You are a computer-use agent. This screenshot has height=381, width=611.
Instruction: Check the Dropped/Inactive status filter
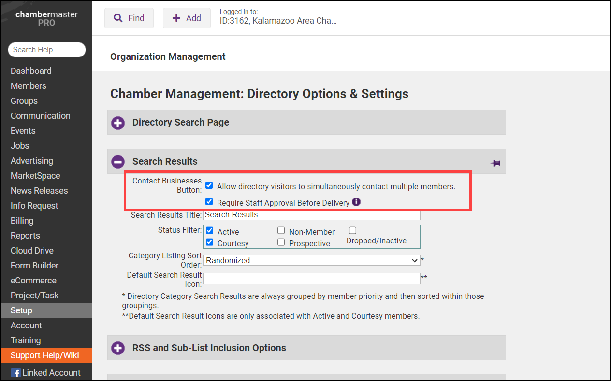point(352,230)
